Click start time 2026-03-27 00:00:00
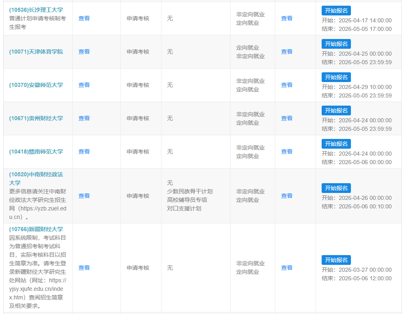The width and height of the screenshot is (405, 314). pyautogui.click(x=365, y=270)
